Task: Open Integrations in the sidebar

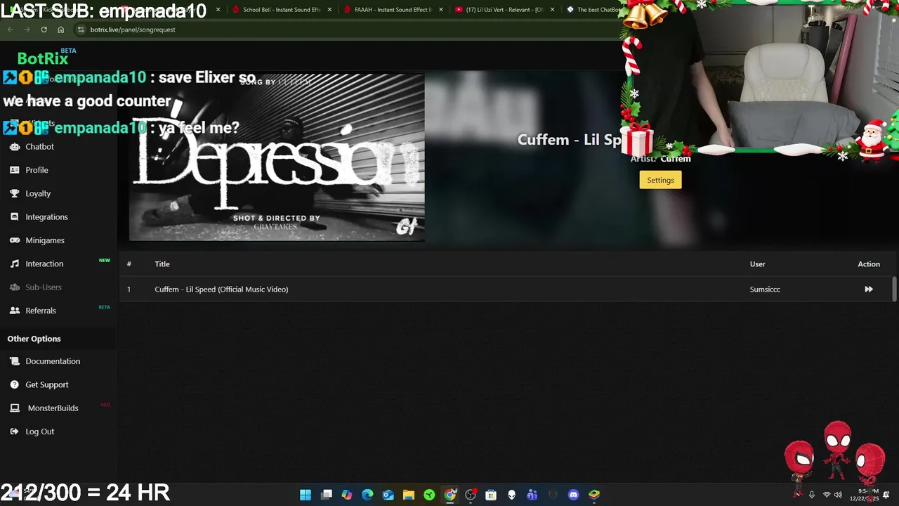Action: click(x=46, y=217)
